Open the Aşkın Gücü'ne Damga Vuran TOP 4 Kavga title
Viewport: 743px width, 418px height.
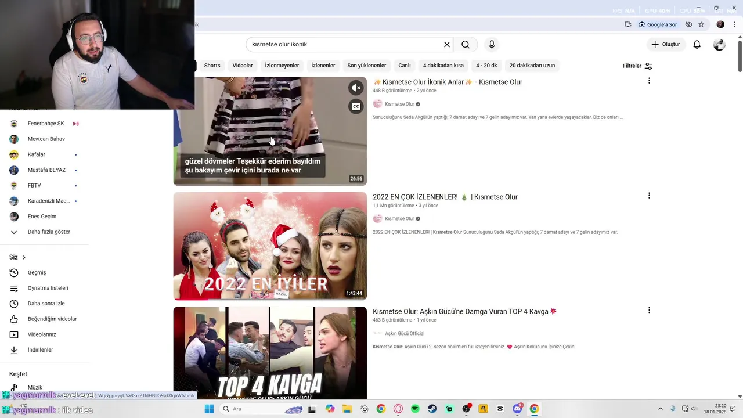click(464, 312)
